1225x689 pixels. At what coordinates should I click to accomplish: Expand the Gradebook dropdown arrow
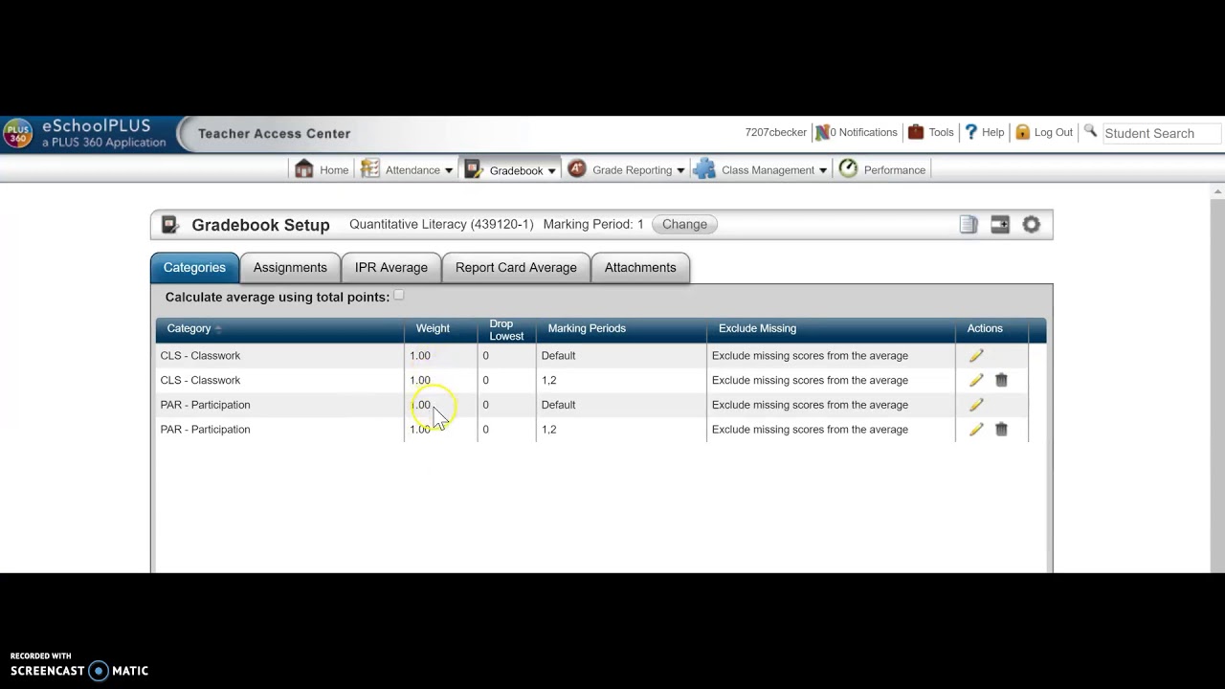551,170
